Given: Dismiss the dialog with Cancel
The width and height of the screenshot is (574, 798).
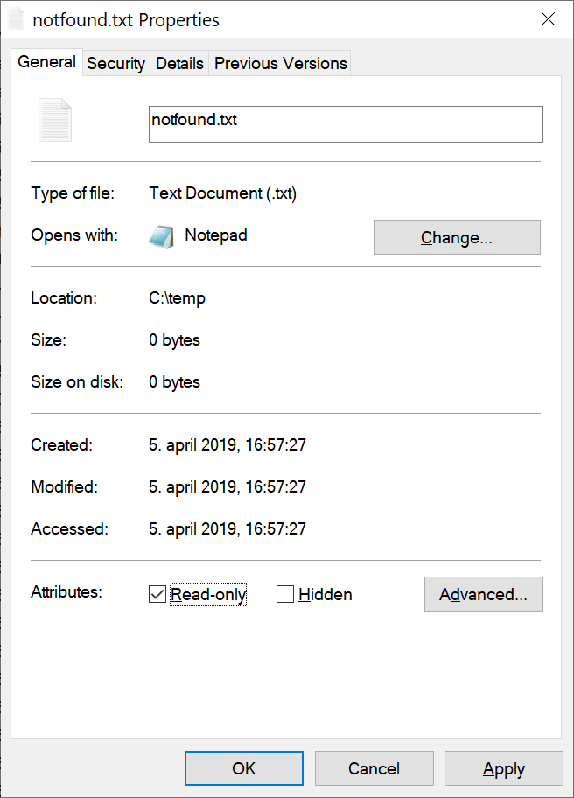Looking at the screenshot, I should click(x=374, y=768).
